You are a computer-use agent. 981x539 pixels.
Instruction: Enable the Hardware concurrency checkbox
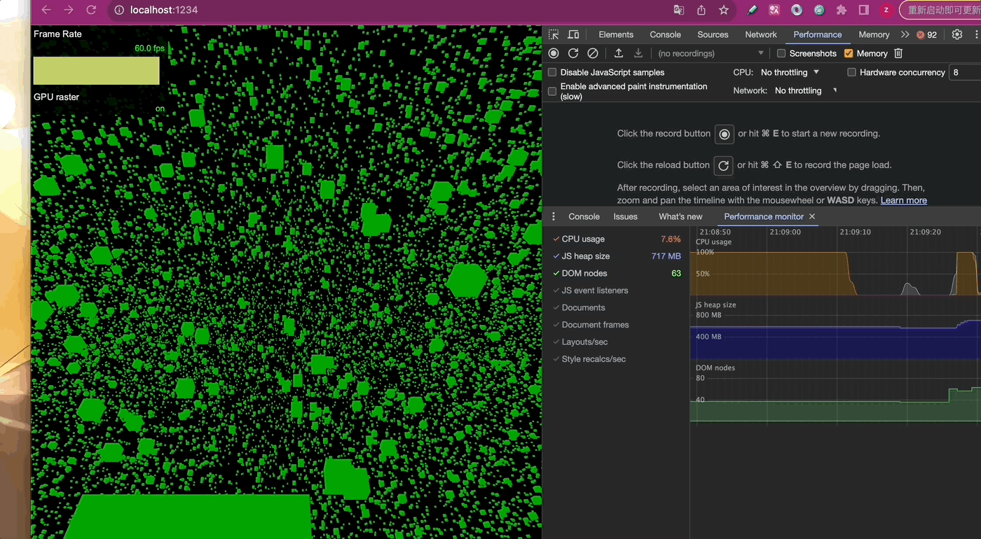[851, 72]
